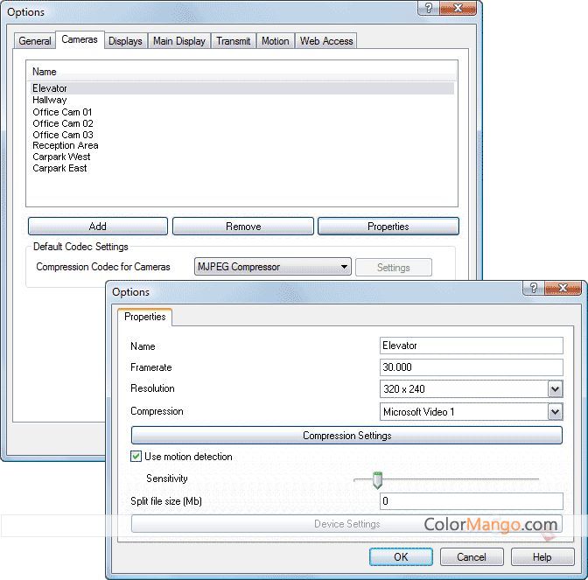Open the Web Access tab
Viewport: 588px width, 580px height.
point(325,41)
